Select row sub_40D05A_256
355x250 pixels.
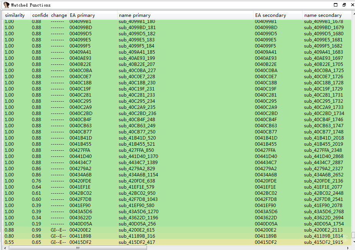point(177,224)
